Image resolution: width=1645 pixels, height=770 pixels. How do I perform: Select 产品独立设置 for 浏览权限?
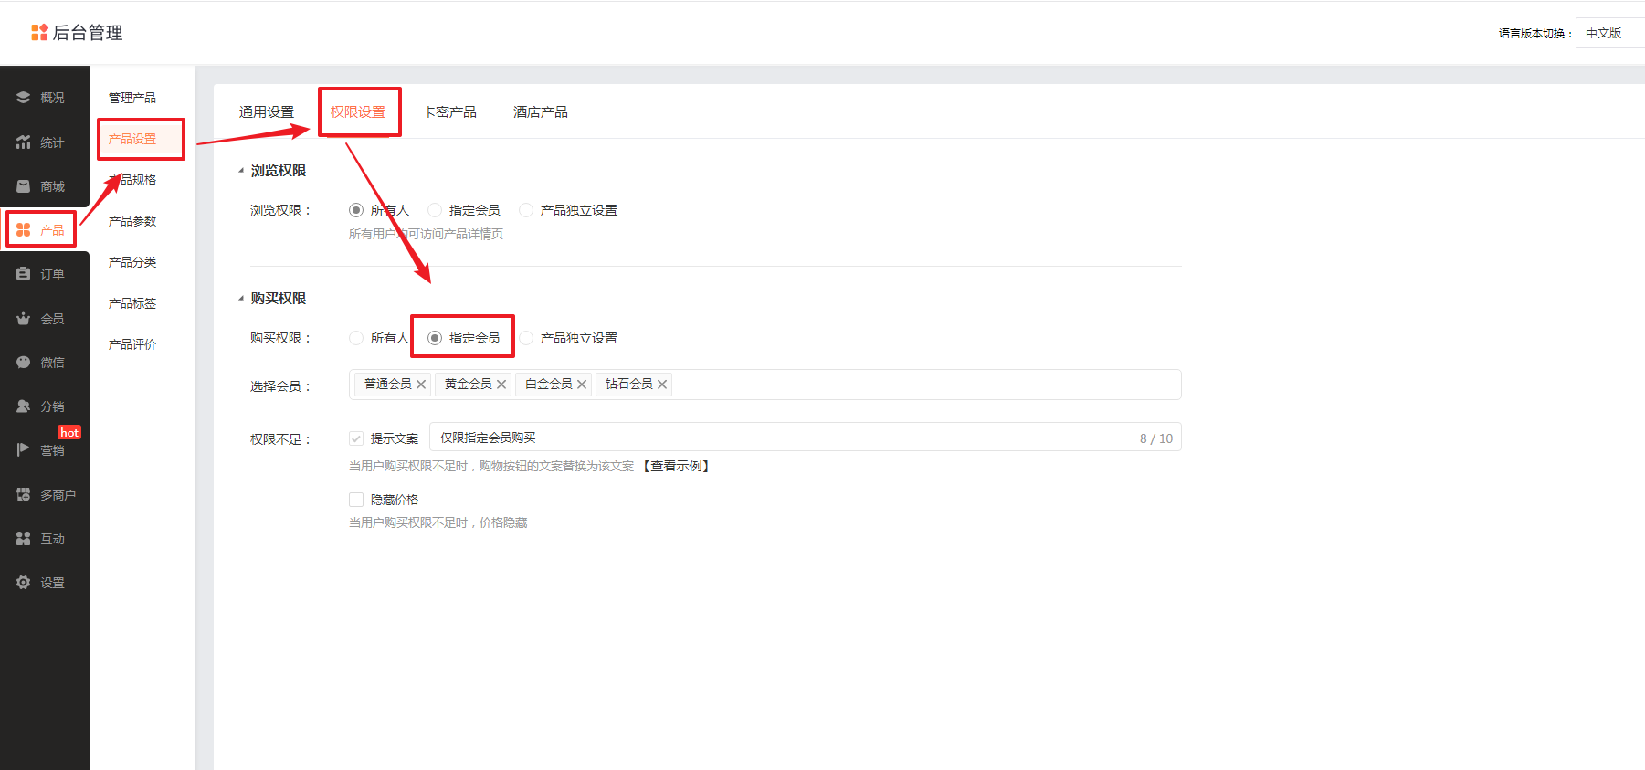click(526, 210)
